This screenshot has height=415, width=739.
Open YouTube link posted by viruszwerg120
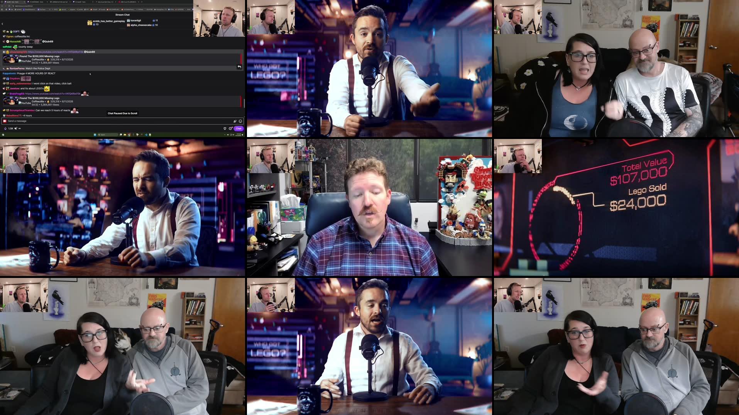click(56, 52)
